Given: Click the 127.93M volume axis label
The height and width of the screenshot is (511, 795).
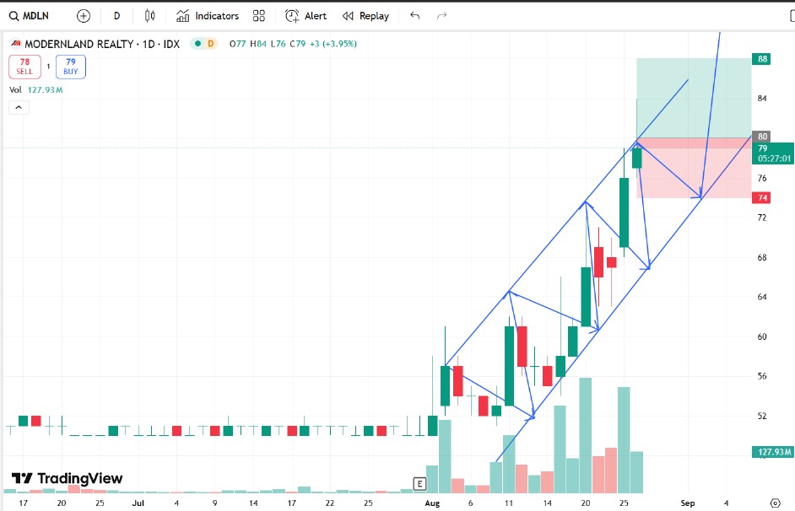Looking at the screenshot, I should (773, 452).
